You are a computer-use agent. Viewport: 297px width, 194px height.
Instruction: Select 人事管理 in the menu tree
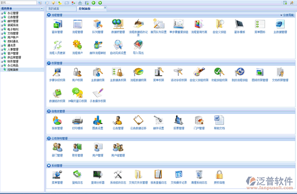pos(13,50)
